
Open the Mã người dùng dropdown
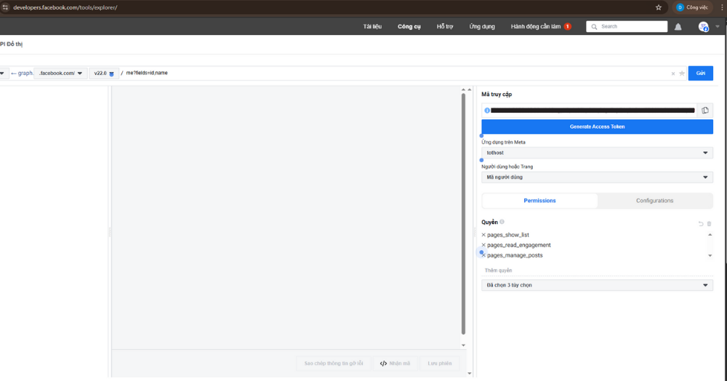point(596,177)
